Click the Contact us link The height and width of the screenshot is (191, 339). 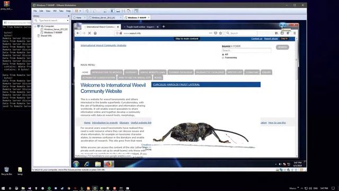256,39
